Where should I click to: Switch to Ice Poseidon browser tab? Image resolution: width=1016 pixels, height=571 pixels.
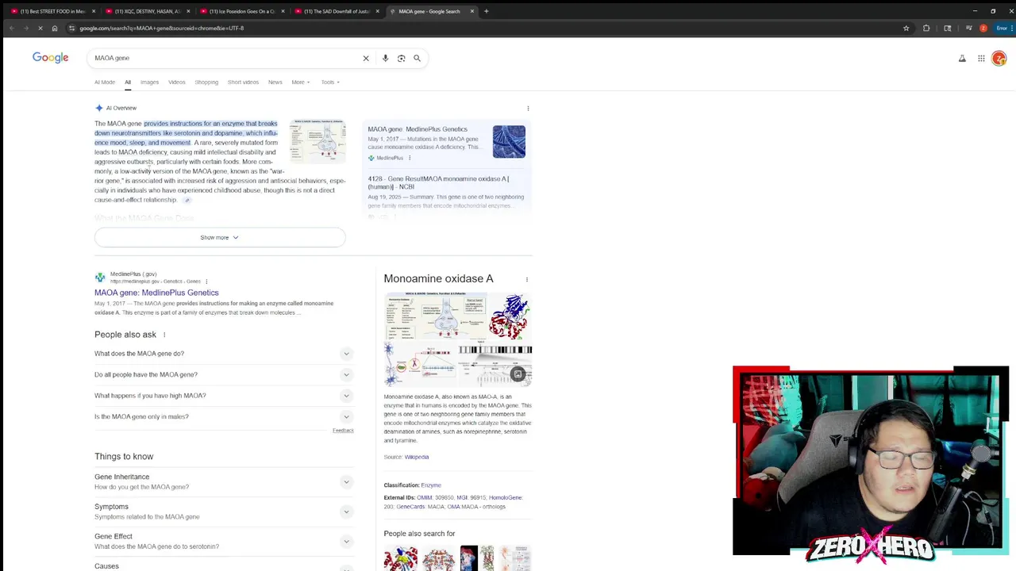click(x=241, y=11)
